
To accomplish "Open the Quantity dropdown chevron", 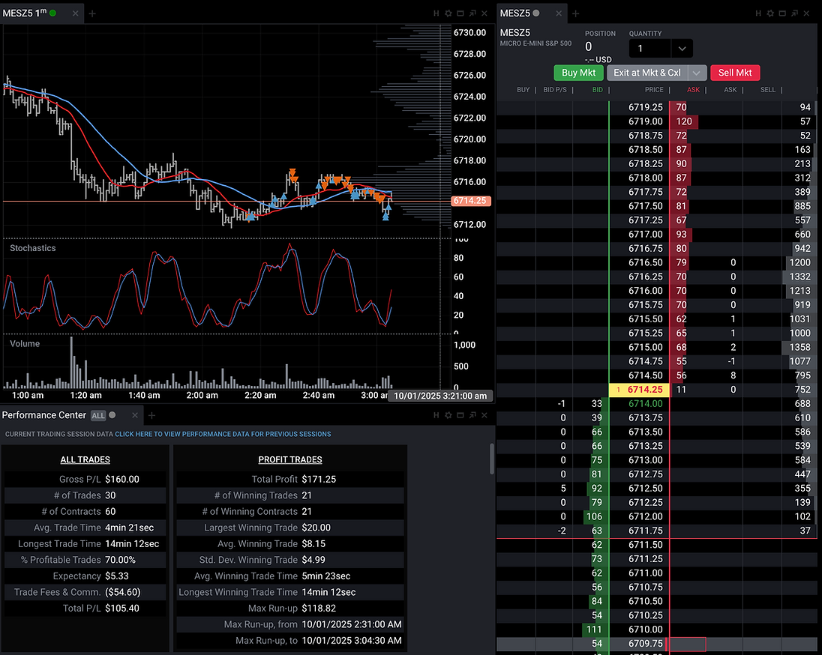I will (682, 49).
